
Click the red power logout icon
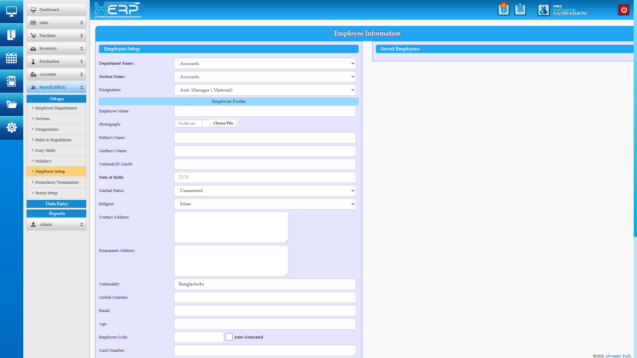click(624, 10)
